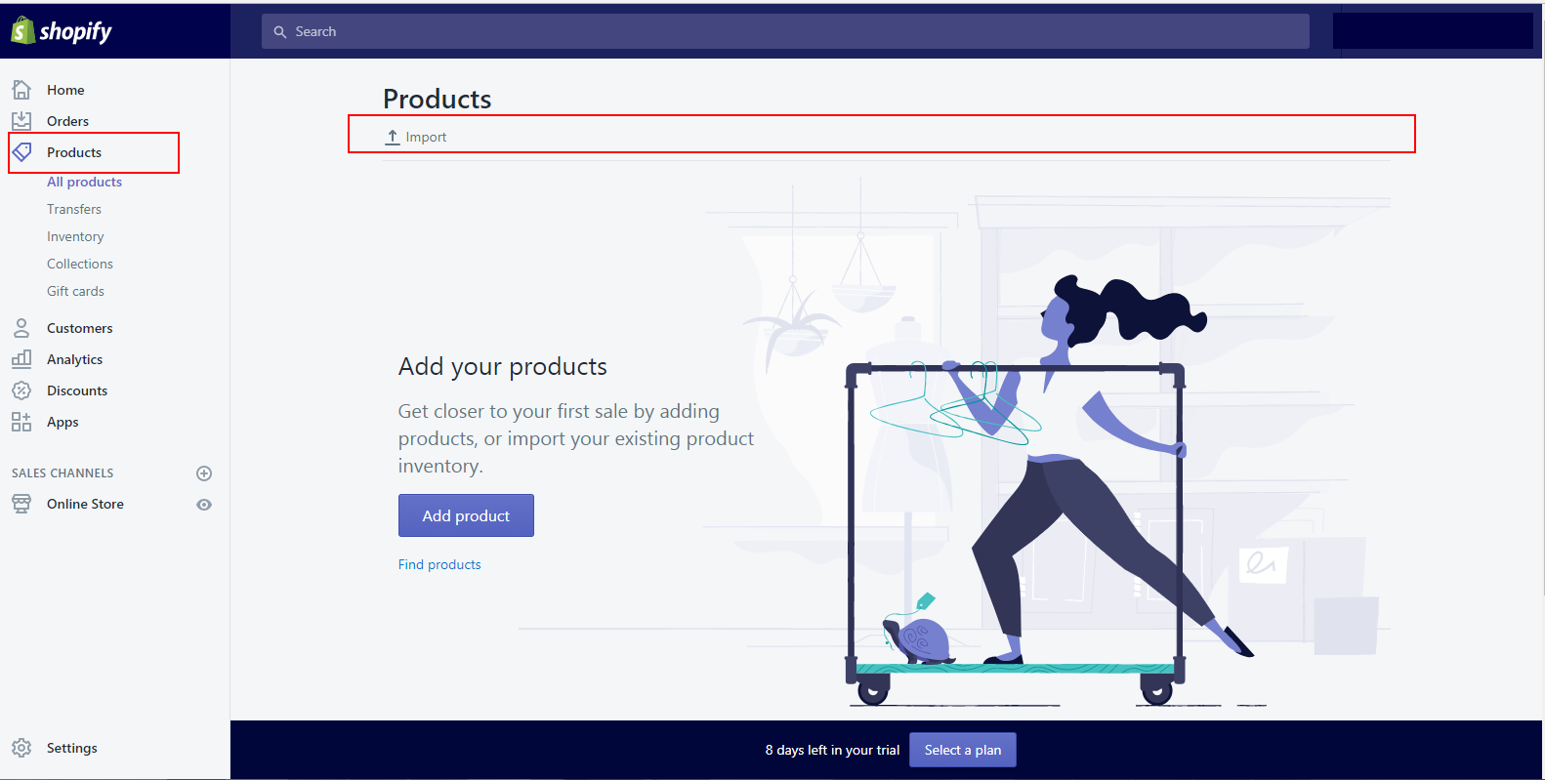
Task: Click Select a plan button
Action: click(x=962, y=750)
